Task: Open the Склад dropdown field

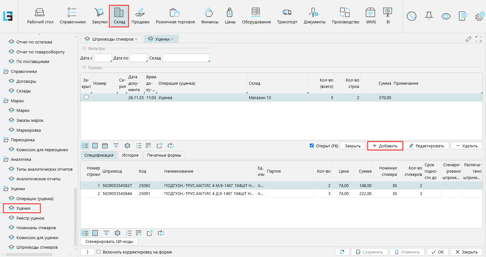Action: pyautogui.click(x=186, y=58)
